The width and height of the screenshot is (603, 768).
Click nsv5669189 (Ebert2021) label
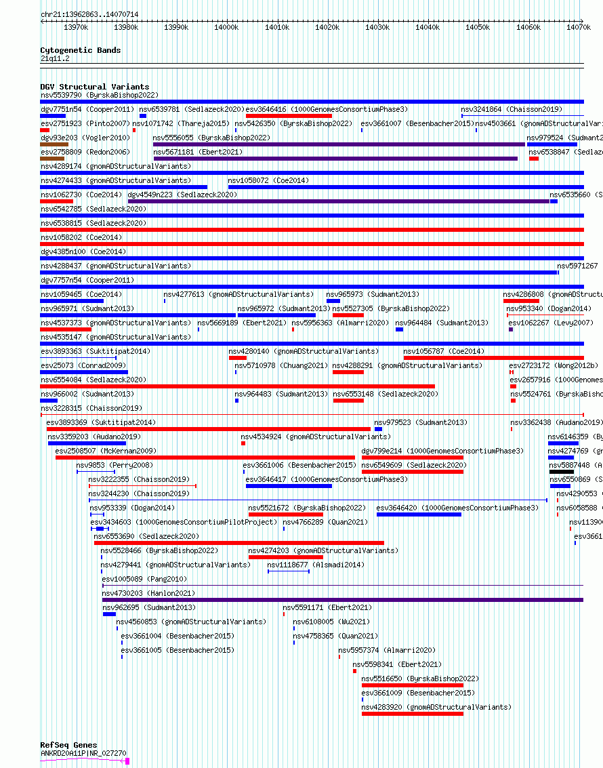[242, 322]
